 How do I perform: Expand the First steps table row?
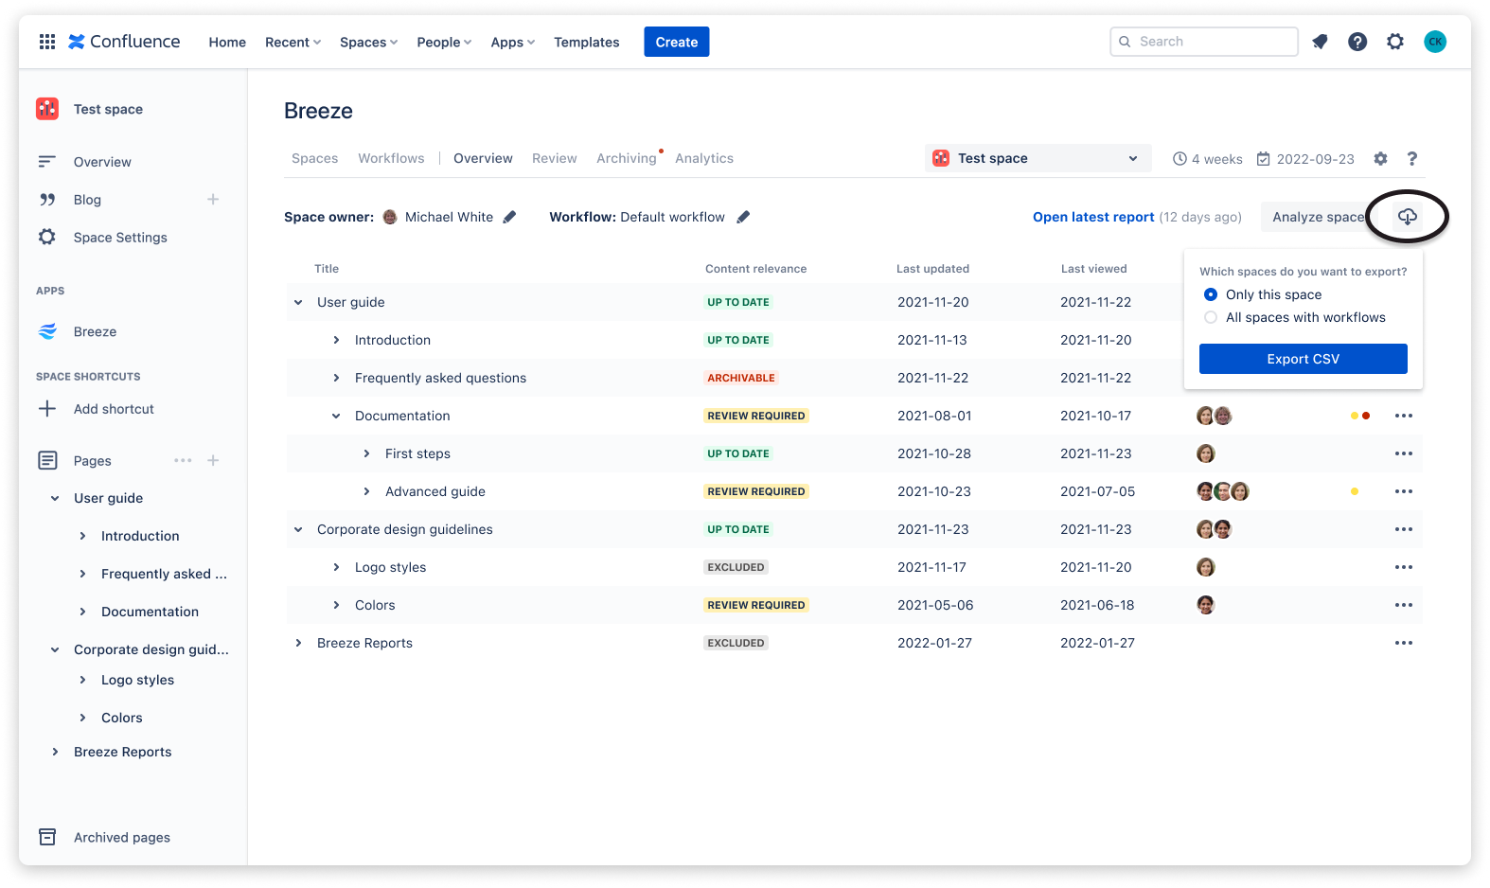tap(366, 453)
